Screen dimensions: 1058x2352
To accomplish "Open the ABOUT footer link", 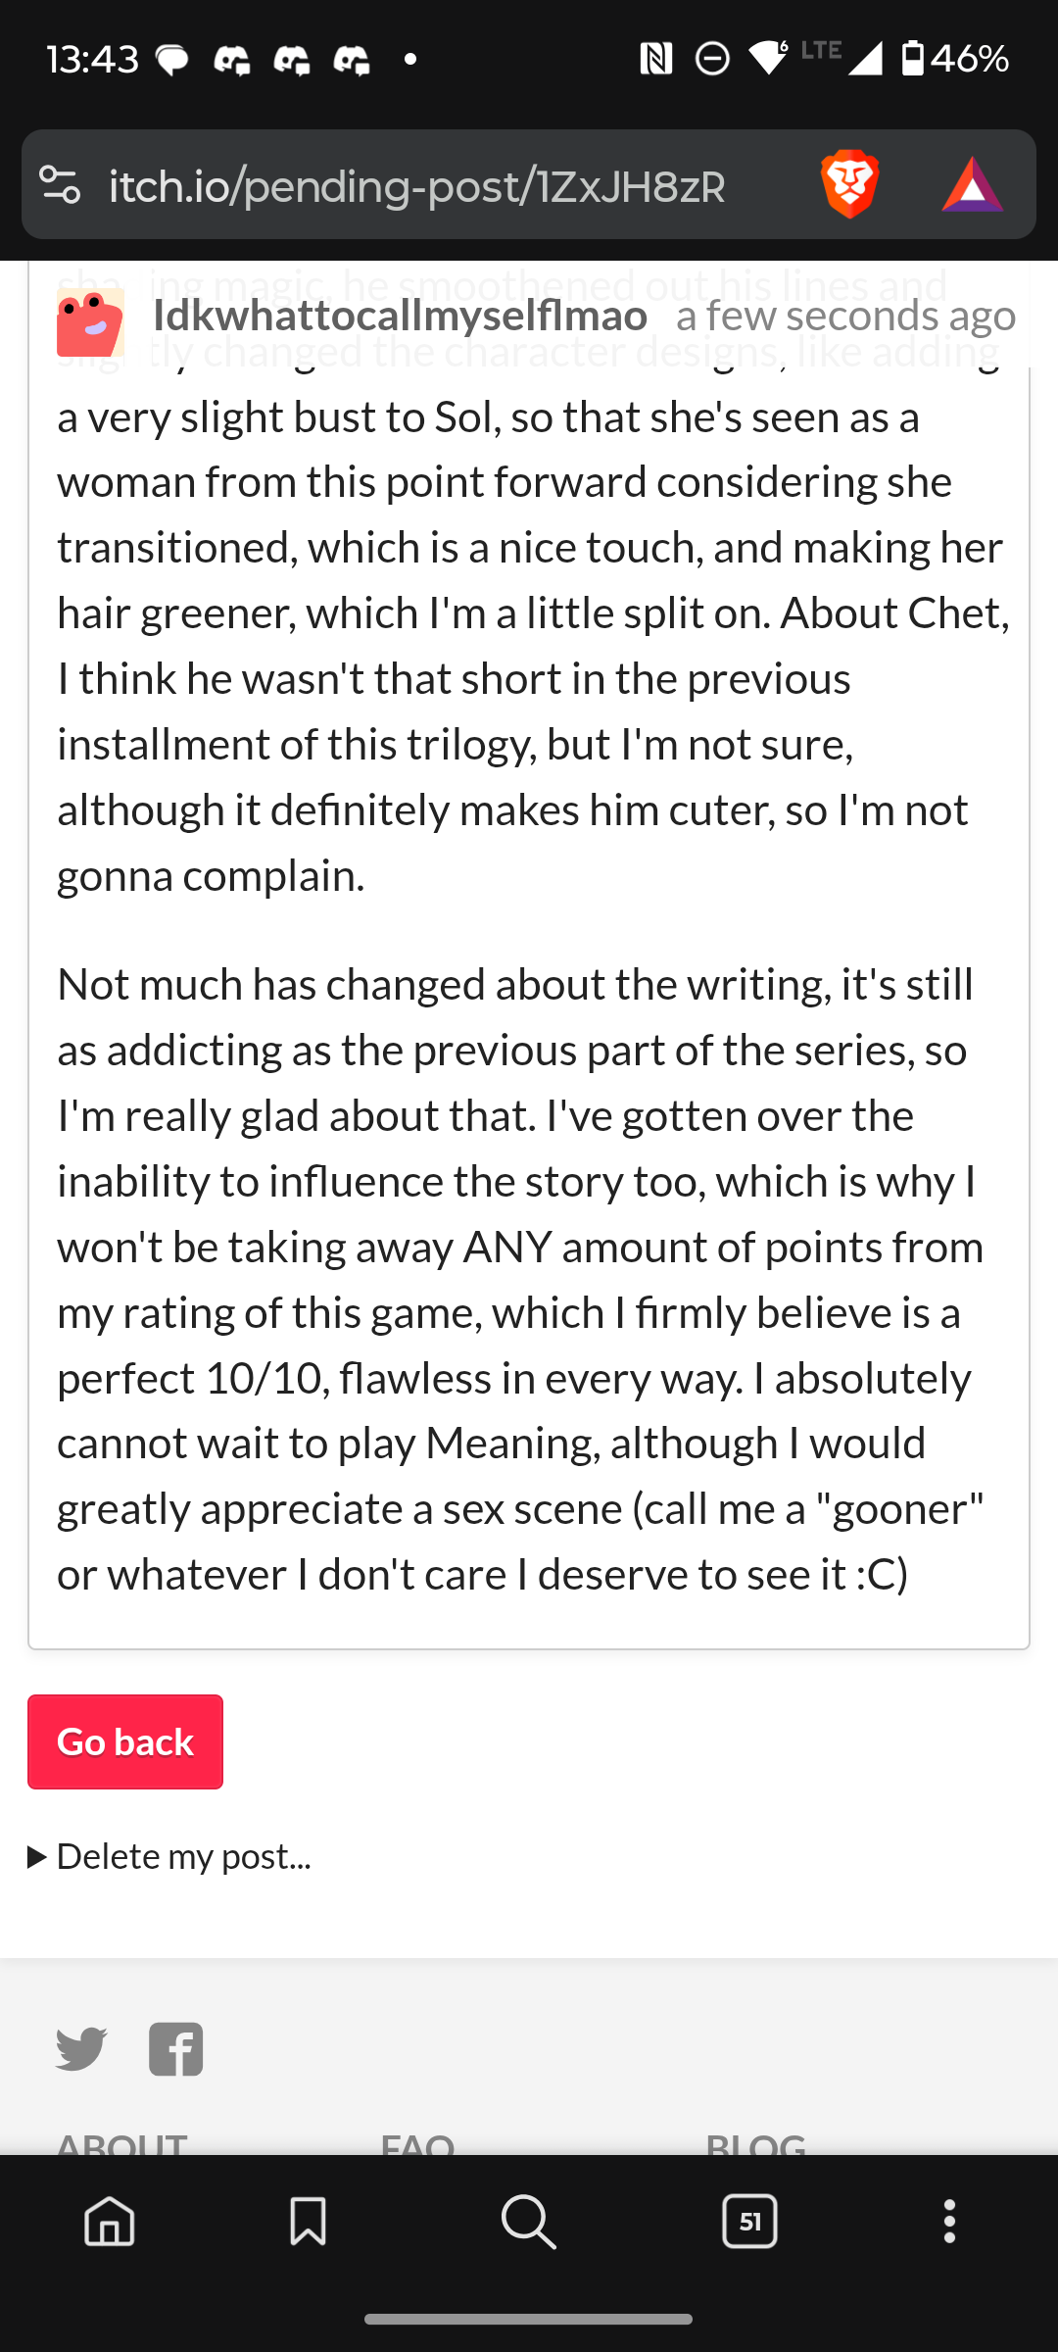I will [x=121, y=2144].
